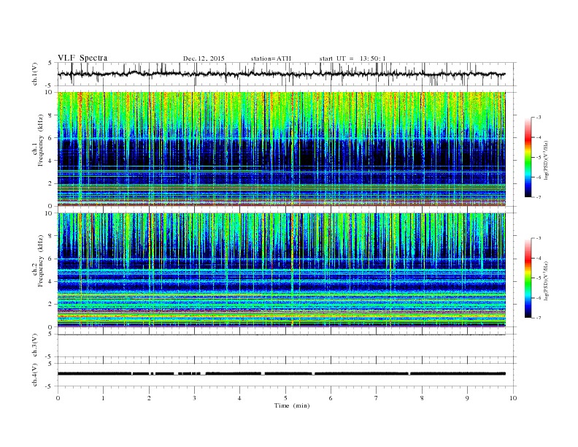This screenshot has height=447, width=578.
Task: Click the 'Dec. 12, 2015' date label
Action: click(x=204, y=58)
